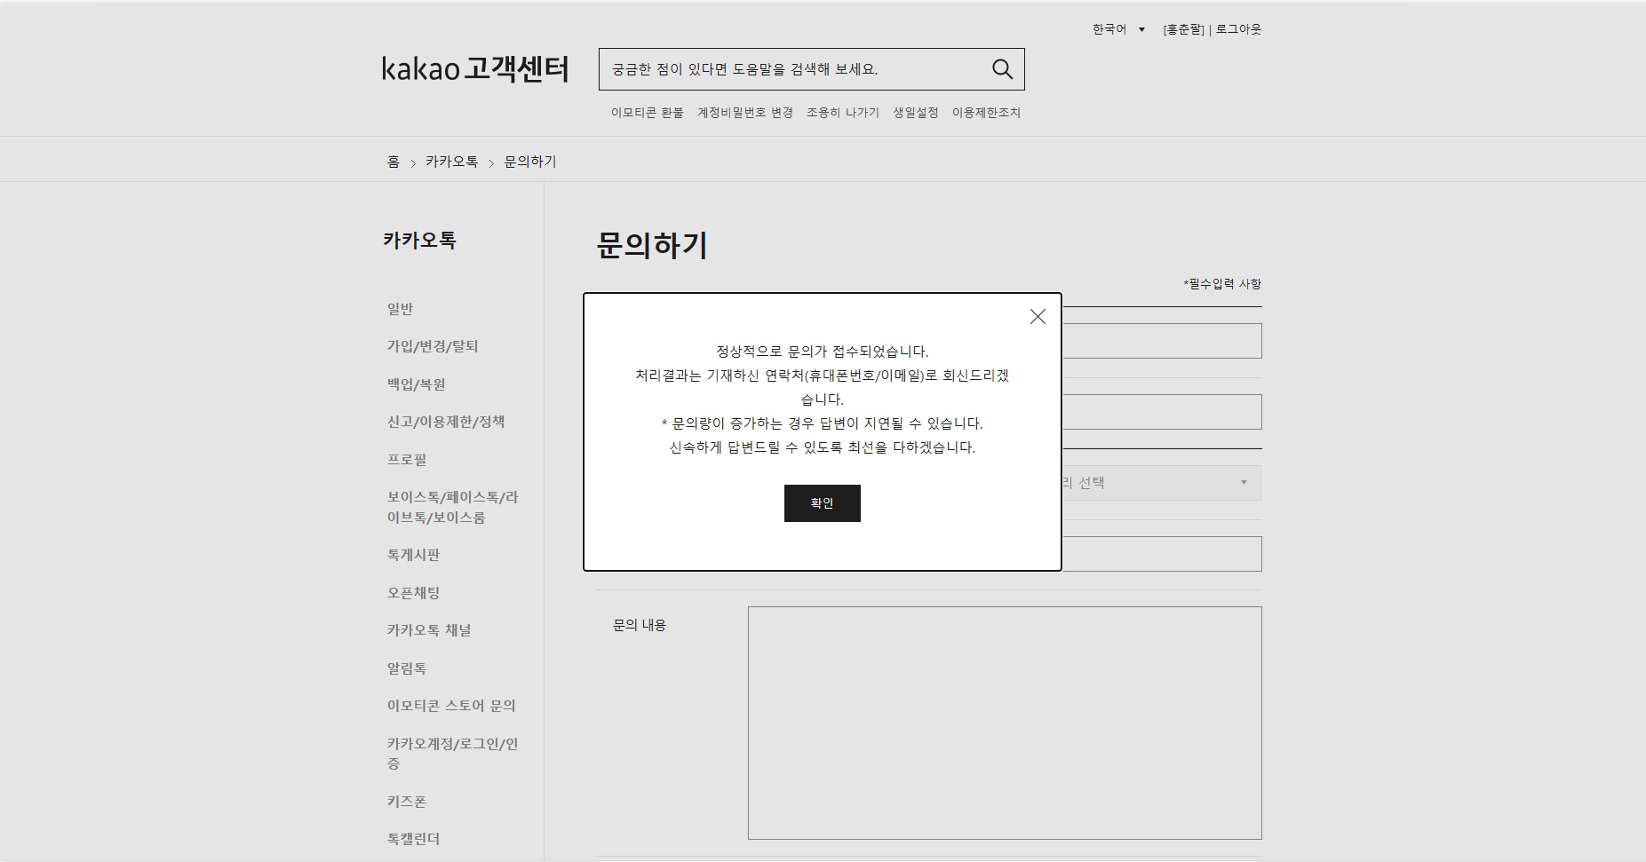
Task: Click the 로그아웃 link
Action: tap(1238, 29)
